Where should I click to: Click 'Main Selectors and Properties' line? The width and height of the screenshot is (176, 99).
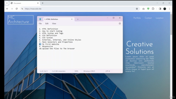57,42
